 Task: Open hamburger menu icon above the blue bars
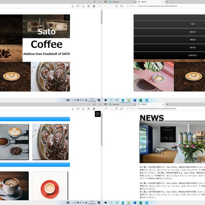pos(98,114)
